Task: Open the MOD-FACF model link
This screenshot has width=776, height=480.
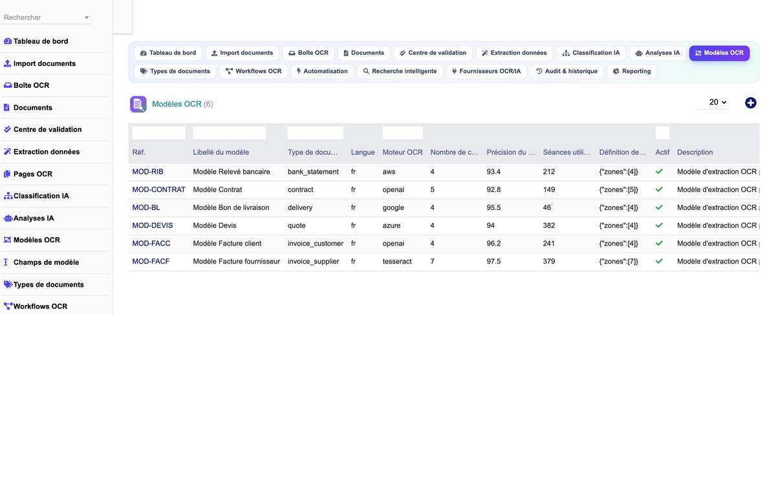Action: click(x=151, y=262)
